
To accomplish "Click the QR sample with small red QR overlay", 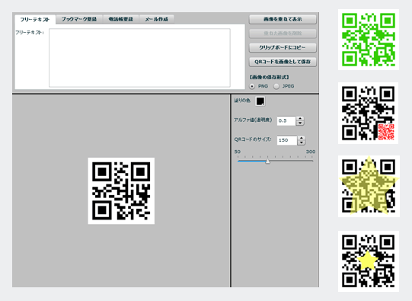I will [368, 114].
